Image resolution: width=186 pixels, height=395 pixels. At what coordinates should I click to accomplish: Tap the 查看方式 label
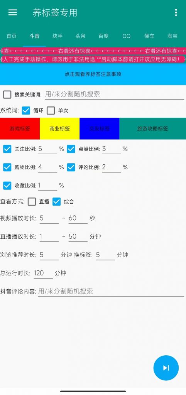pyautogui.click(x=12, y=201)
